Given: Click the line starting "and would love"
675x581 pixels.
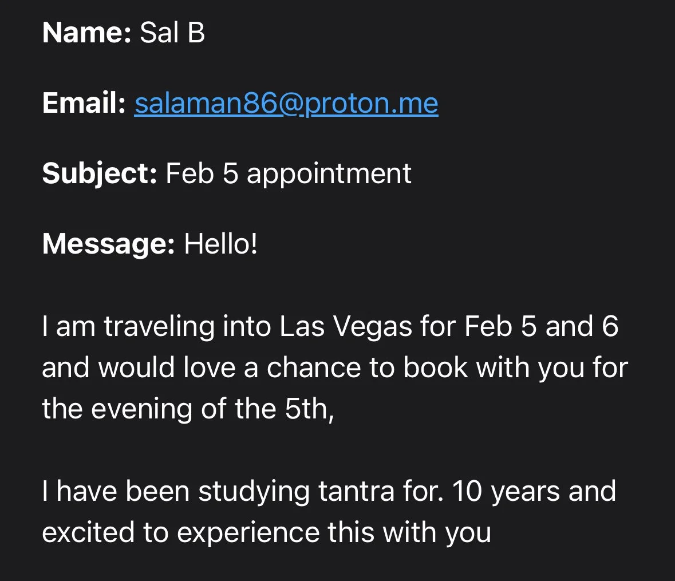Looking at the screenshot, I should (334, 368).
